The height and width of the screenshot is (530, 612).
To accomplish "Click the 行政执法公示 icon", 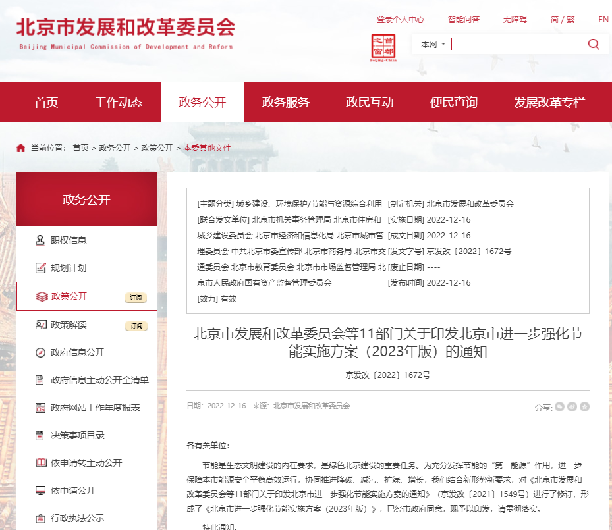I will pyautogui.click(x=40, y=518).
